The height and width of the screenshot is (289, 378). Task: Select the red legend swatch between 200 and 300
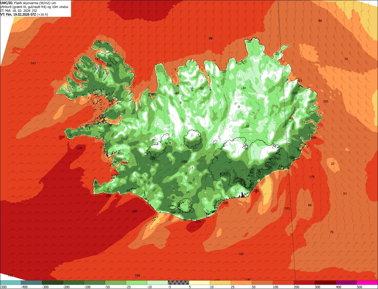coord(304,282)
